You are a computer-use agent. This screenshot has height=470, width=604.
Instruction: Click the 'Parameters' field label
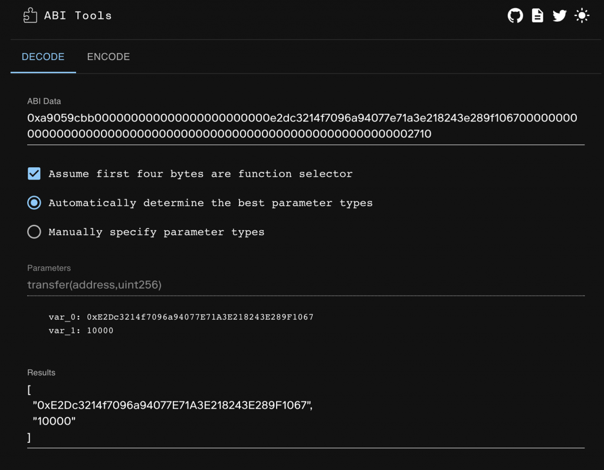point(49,268)
